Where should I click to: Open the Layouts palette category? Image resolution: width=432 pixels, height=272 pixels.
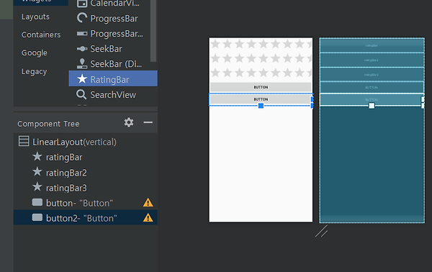coord(35,17)
